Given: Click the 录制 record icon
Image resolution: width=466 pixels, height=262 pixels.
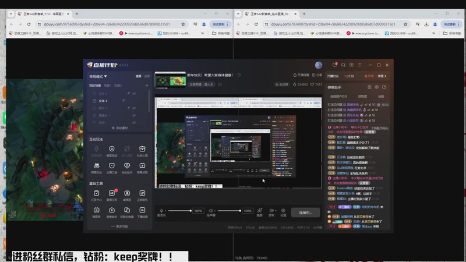Looking at the screenshot, I should point(271,211).
